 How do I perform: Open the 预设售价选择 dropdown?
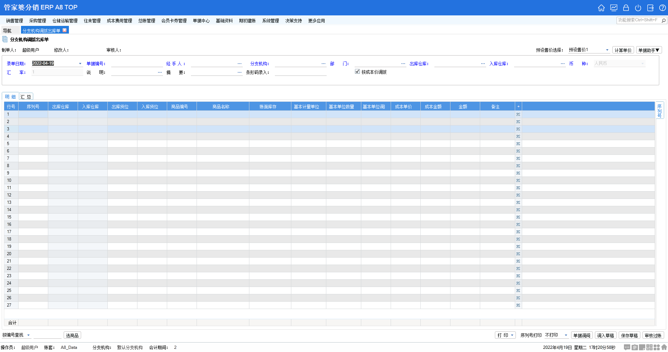tap(607, 50)
